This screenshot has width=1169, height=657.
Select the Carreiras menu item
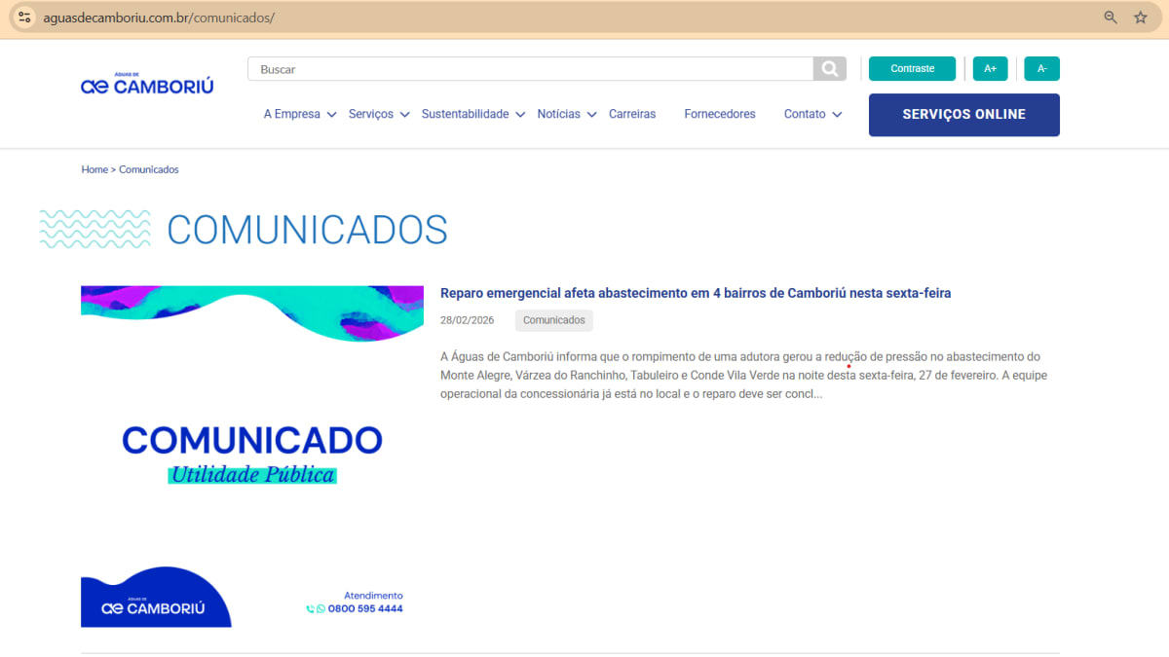click(x=632, y=114)
